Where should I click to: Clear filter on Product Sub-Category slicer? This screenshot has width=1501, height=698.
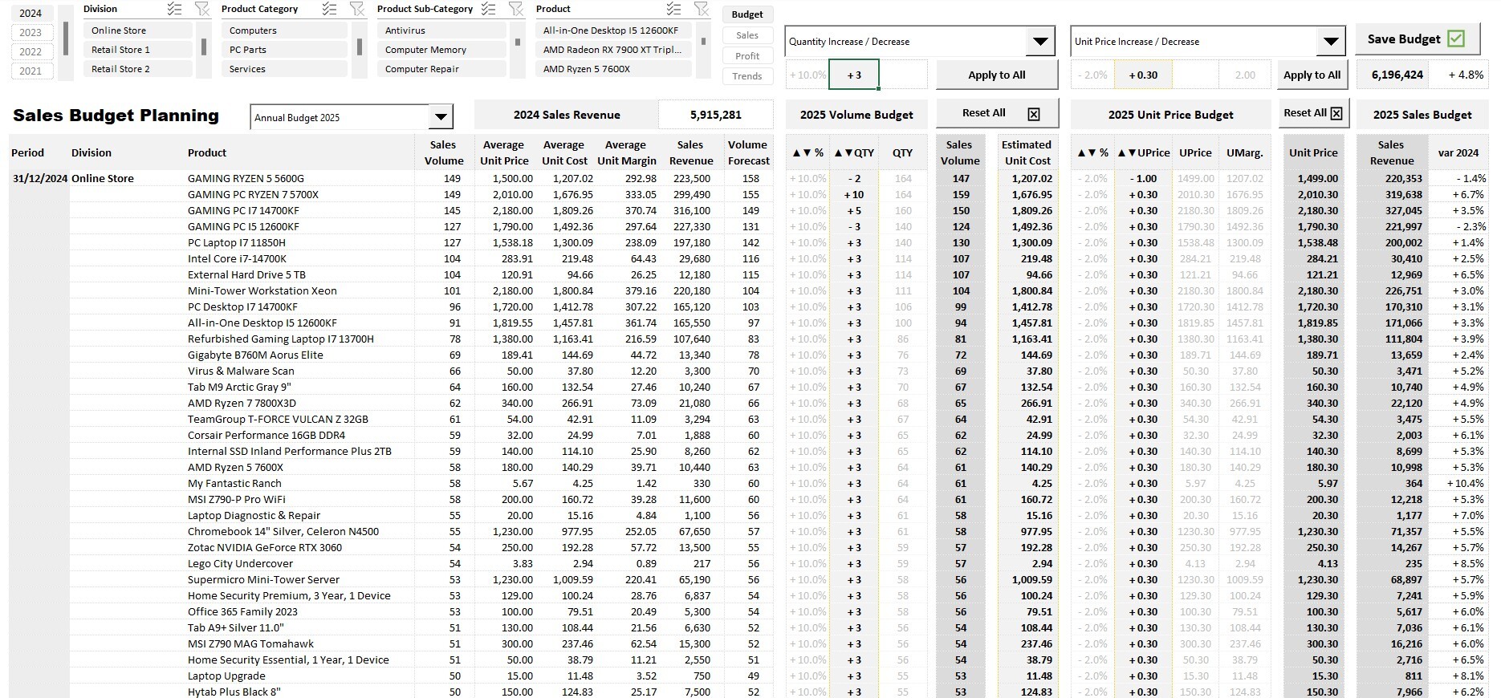[516, 9]
